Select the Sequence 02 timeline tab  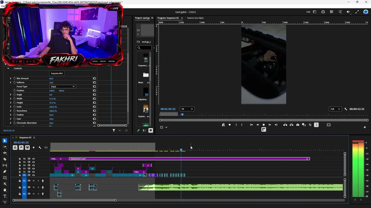point(25,138)
